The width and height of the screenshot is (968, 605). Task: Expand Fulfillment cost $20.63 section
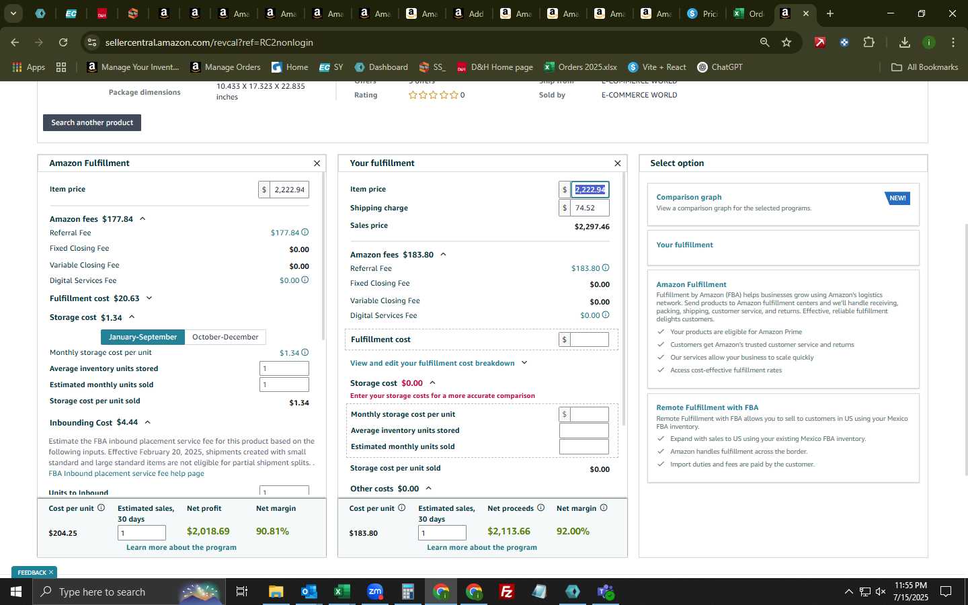pyautogui.click(x=149, y=298)
